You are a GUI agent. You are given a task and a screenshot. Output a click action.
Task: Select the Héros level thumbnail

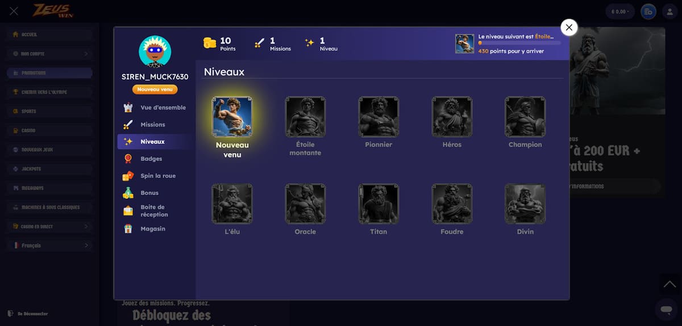452,117
